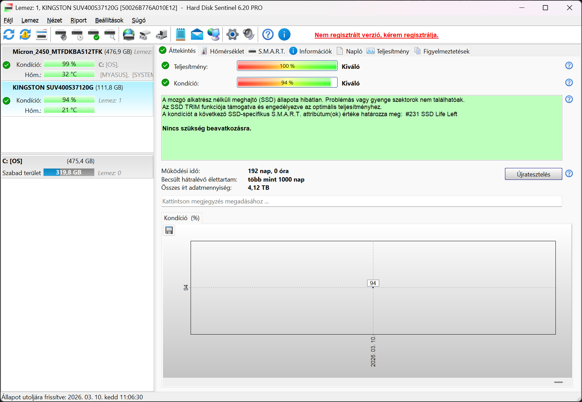Image resolution: width=582 pixels, height=402 pixels.
Task: Open the blue notepad report icon
Action: [181, 34]
